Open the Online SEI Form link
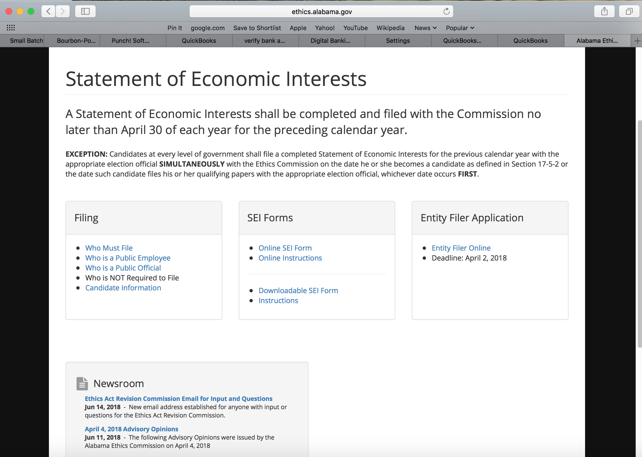Image resolution: width=642 pixels, height=457 pixels. point(285,248)
